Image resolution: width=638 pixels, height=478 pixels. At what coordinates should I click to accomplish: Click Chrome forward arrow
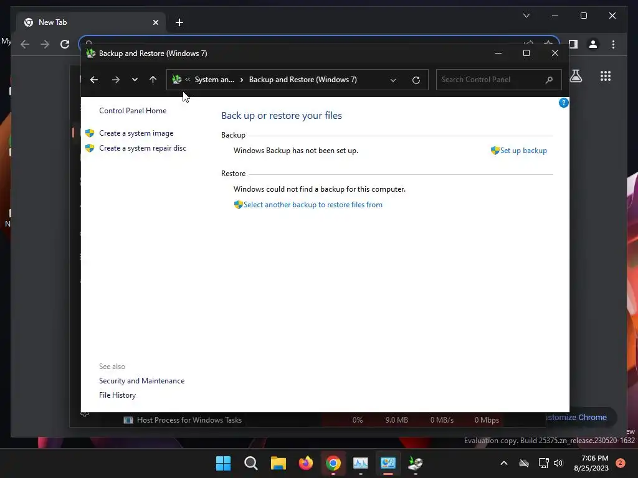[45, 44]
